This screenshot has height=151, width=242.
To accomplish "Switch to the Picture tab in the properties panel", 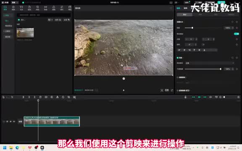I will pos(178,8).
